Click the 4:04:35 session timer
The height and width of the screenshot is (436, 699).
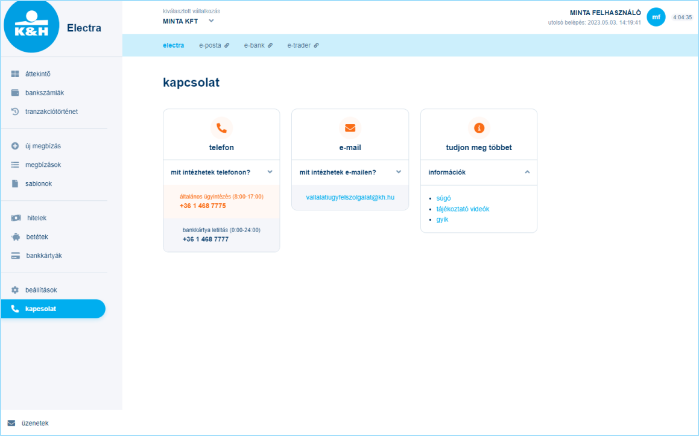(x=683, y=17)
